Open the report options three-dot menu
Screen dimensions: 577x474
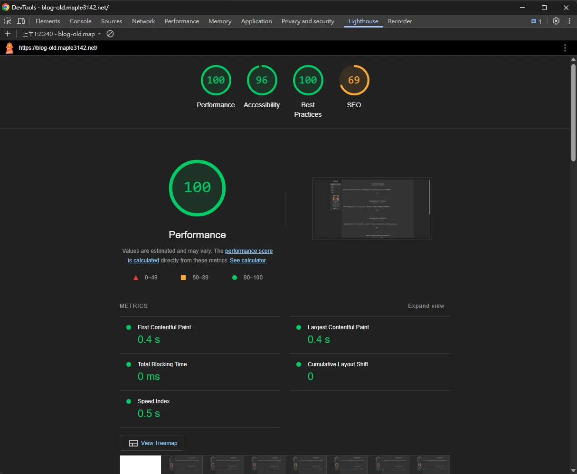click(565, 47)
